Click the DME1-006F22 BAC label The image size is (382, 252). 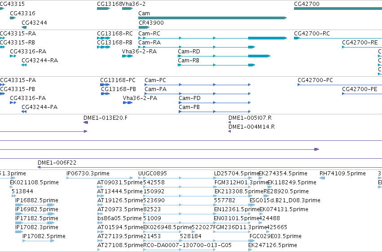[x=57, y=162]
